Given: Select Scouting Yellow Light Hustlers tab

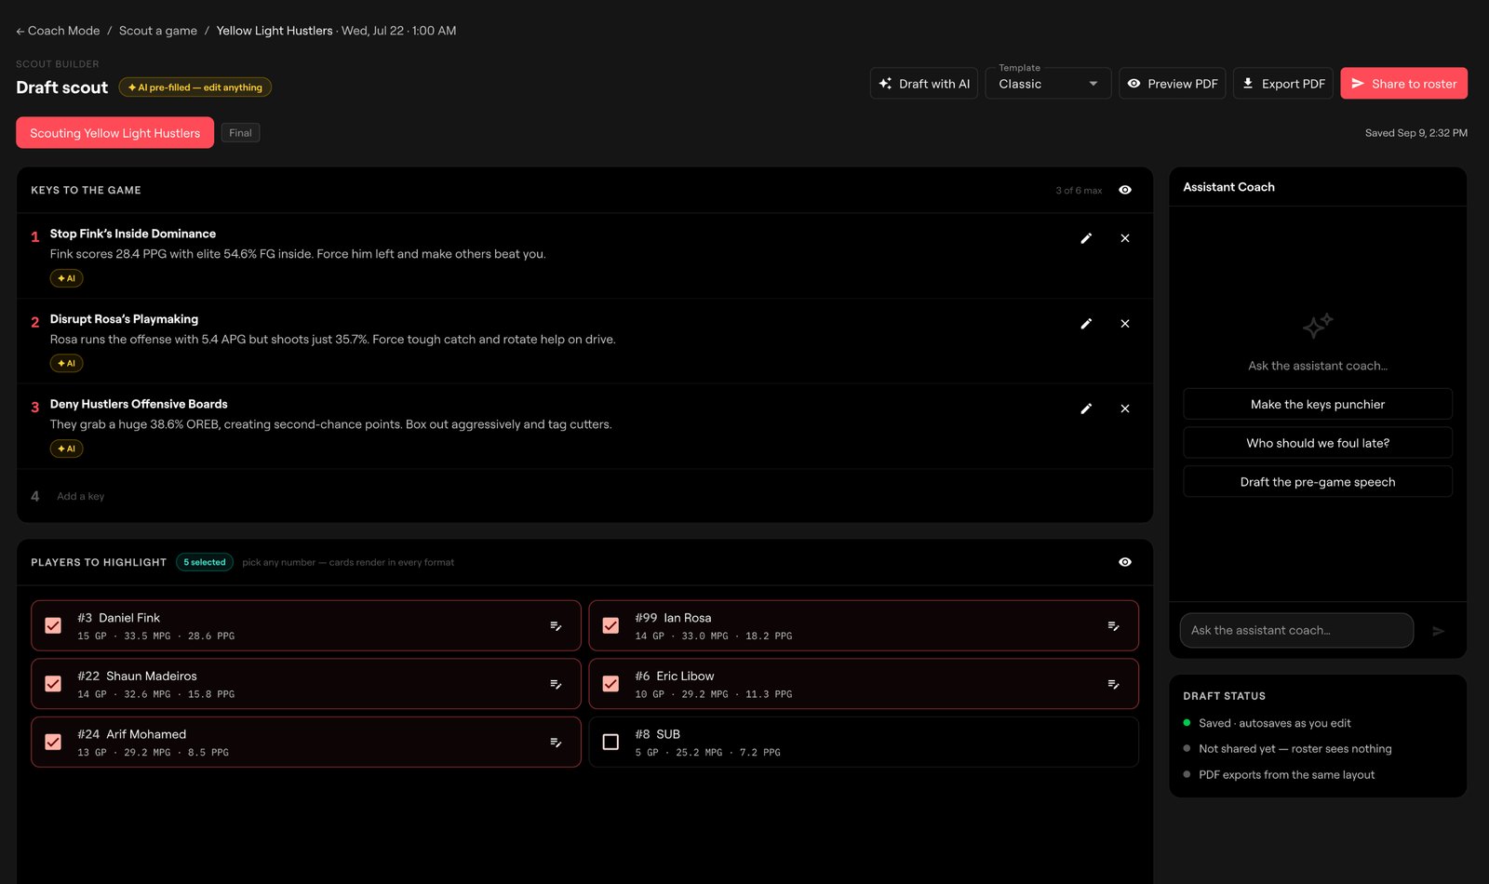Looking at the screenshot, I should click(114, 133).
